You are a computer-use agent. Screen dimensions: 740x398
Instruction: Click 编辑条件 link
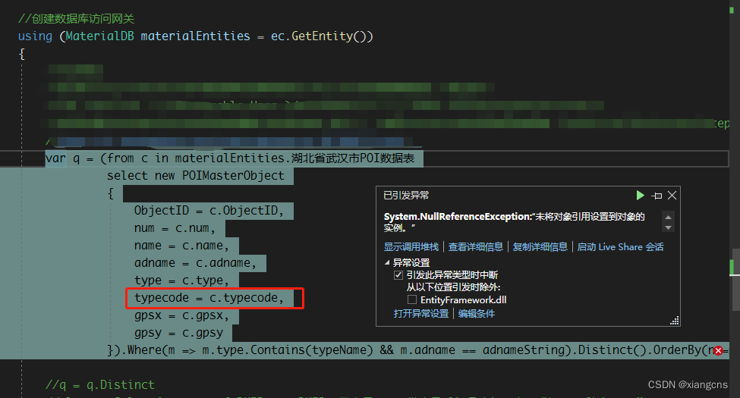coord(476,314)
